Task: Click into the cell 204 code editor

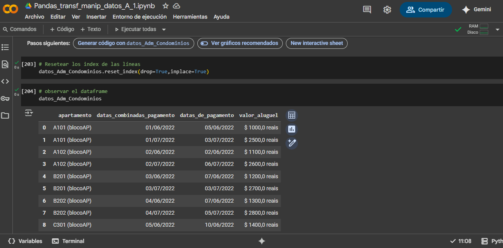Action: point(262,95)
